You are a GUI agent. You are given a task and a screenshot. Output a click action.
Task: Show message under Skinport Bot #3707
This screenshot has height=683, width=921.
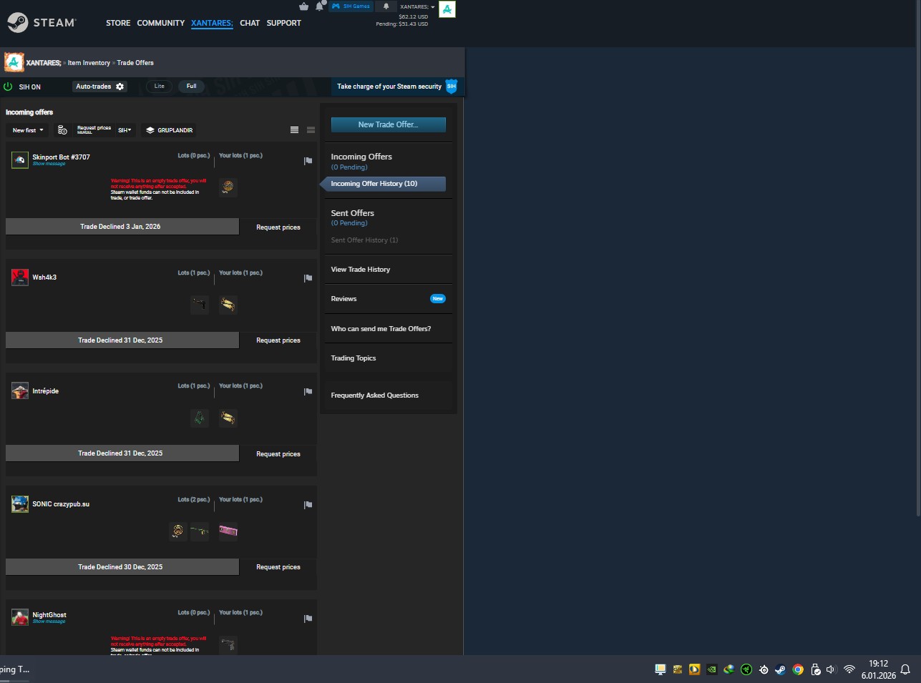coord(49,164)
